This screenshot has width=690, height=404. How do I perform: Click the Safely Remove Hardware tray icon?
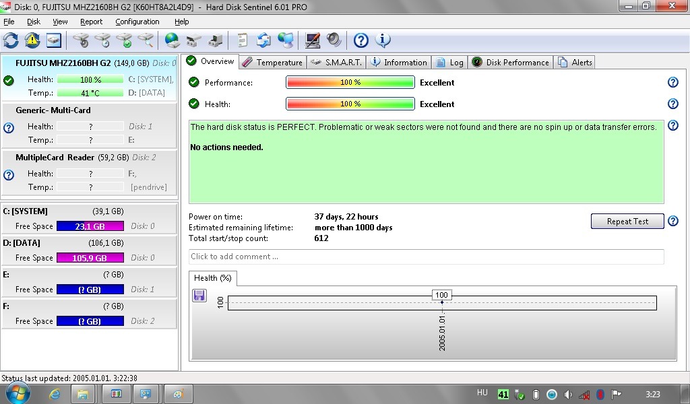(x=520, y=395)
